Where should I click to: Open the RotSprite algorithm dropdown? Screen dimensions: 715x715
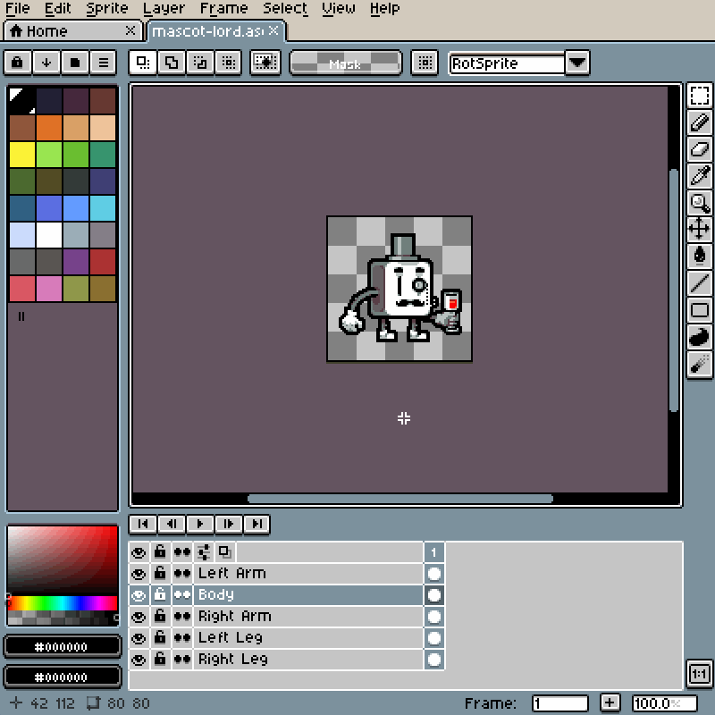576,63
